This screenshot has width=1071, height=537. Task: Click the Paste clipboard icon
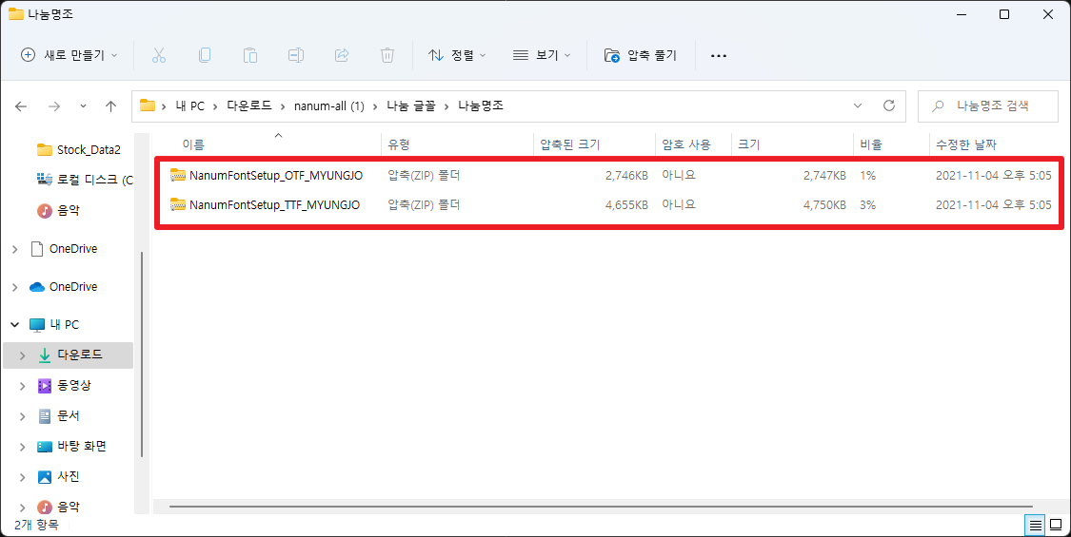(x=250, y=55)
